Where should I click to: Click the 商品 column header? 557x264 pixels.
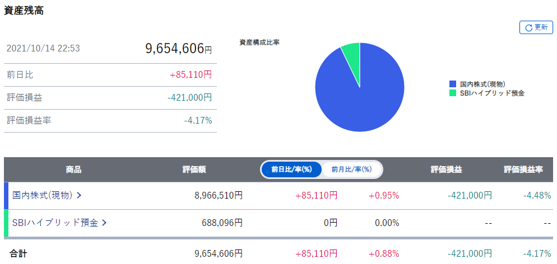(x=73, y=169)
